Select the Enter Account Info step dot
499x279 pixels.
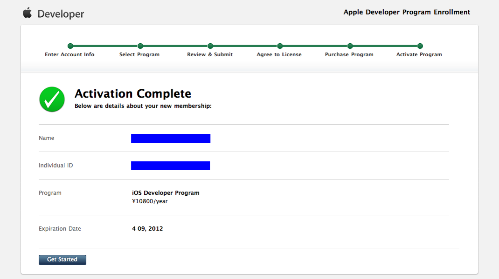click(70, 46)
